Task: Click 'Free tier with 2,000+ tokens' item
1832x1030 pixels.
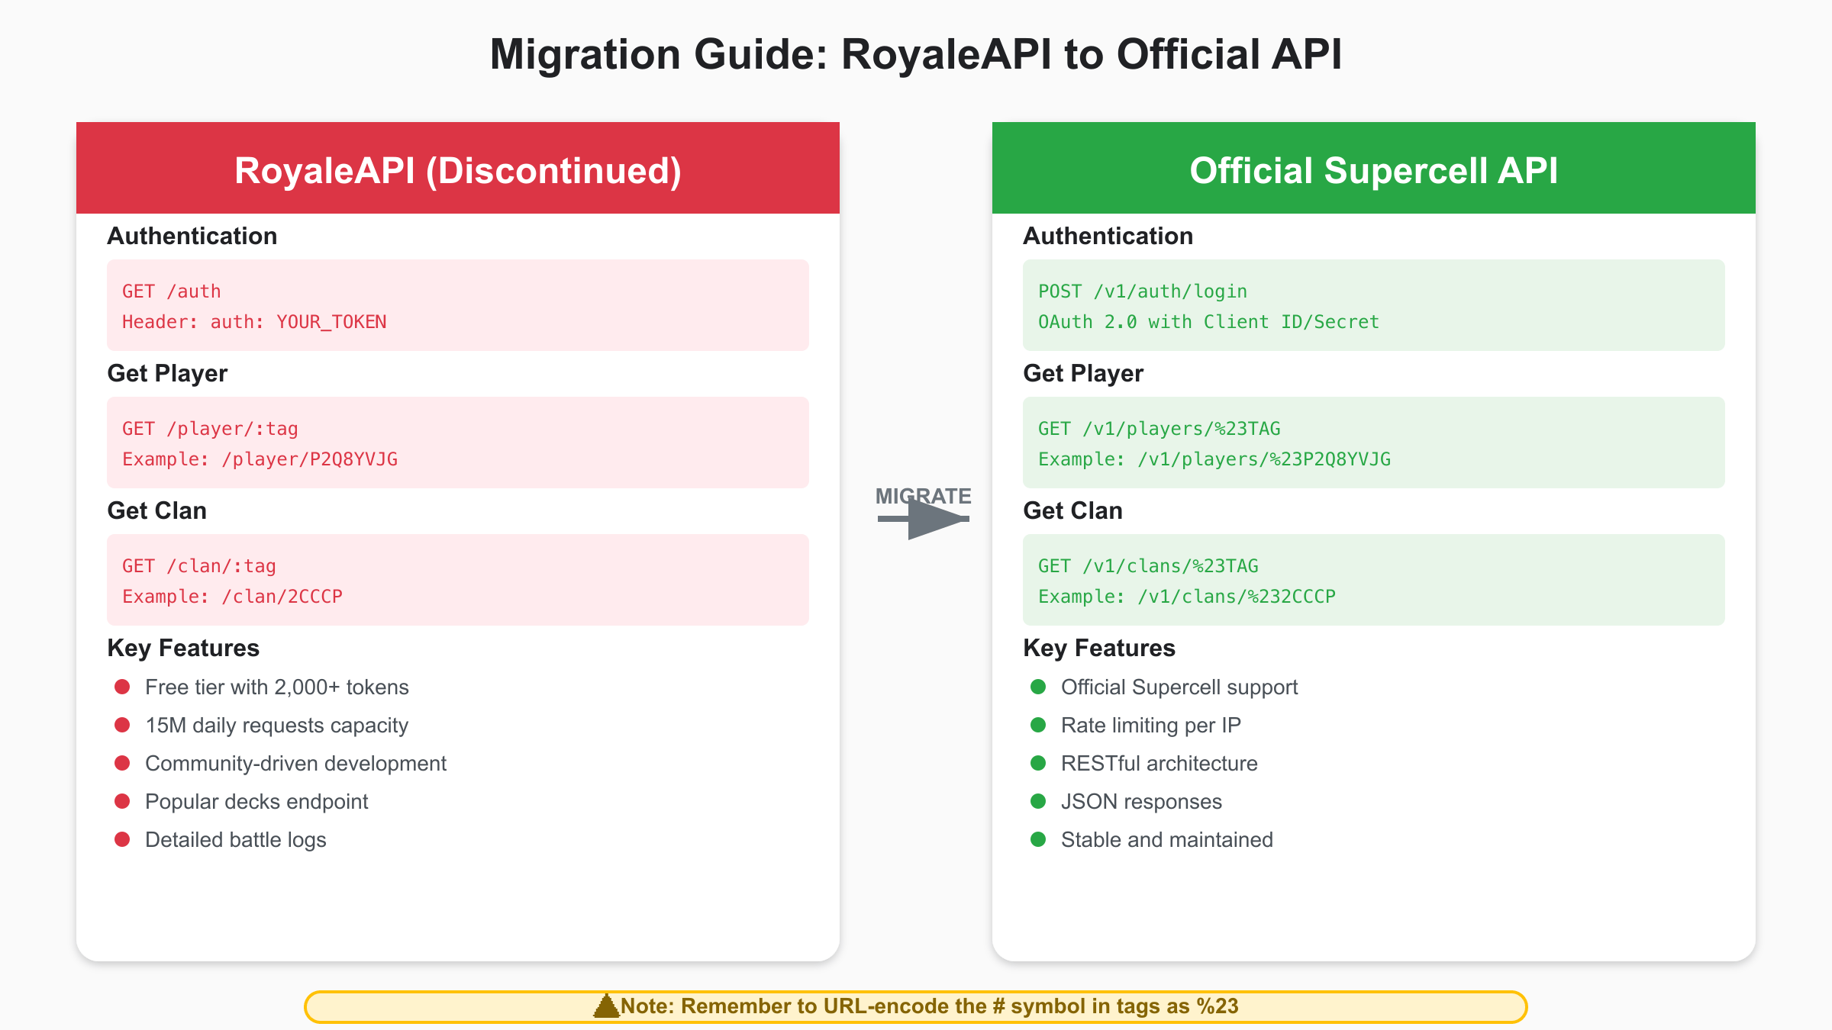Action: pos(277,687)
